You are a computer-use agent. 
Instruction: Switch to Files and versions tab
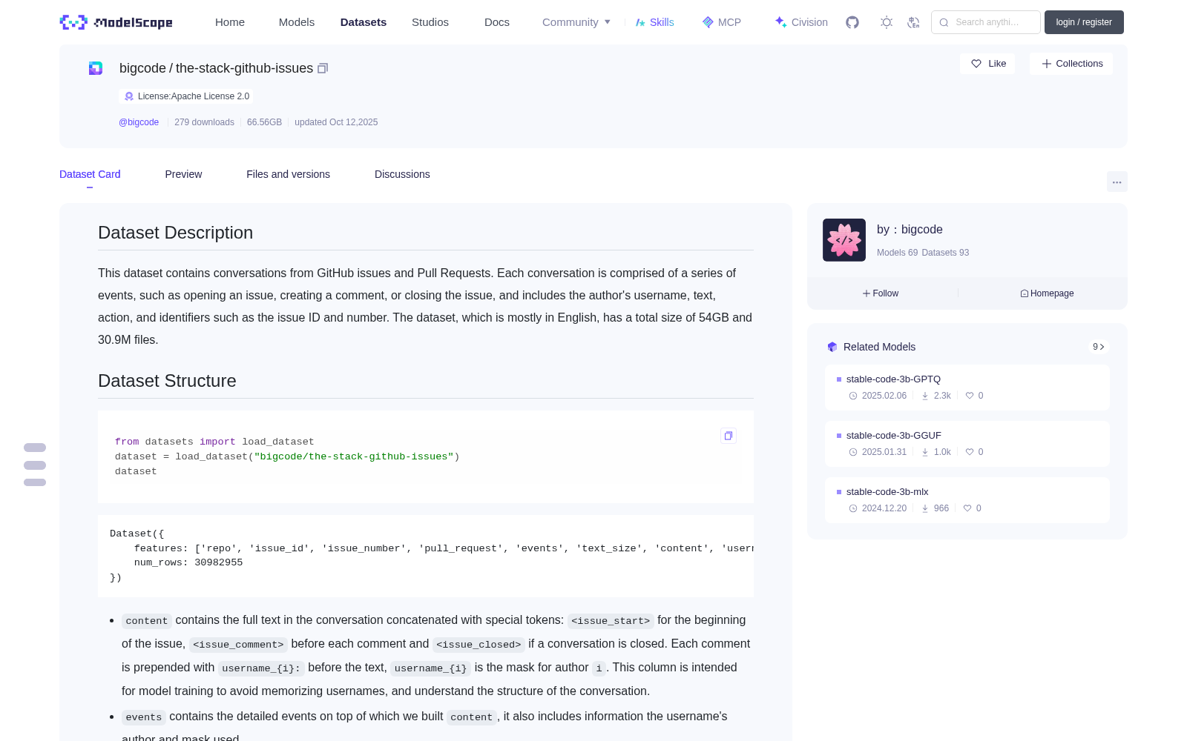point(288,174)
